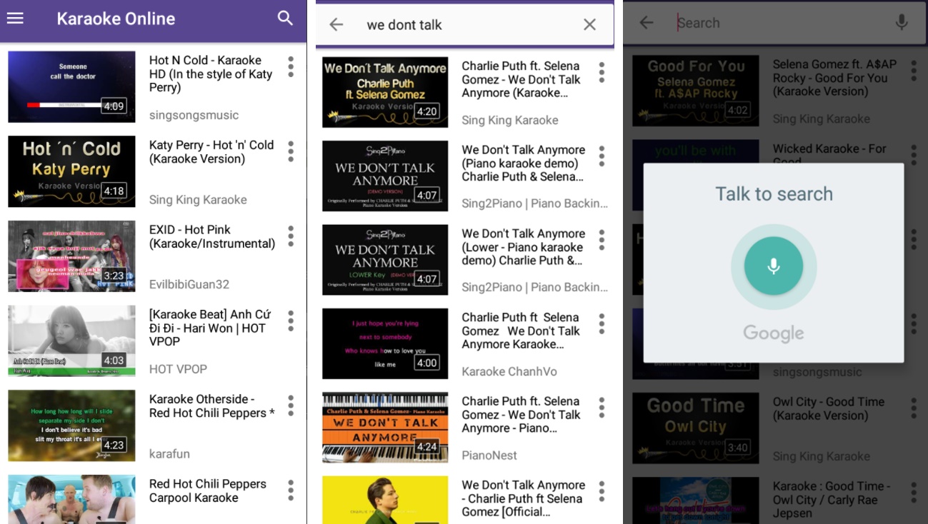Viewport: 928px width, 524px height.
Task: Open EXID Hot Pink video thumbnail
Action: pyautogui.click(x=71, y=256)
